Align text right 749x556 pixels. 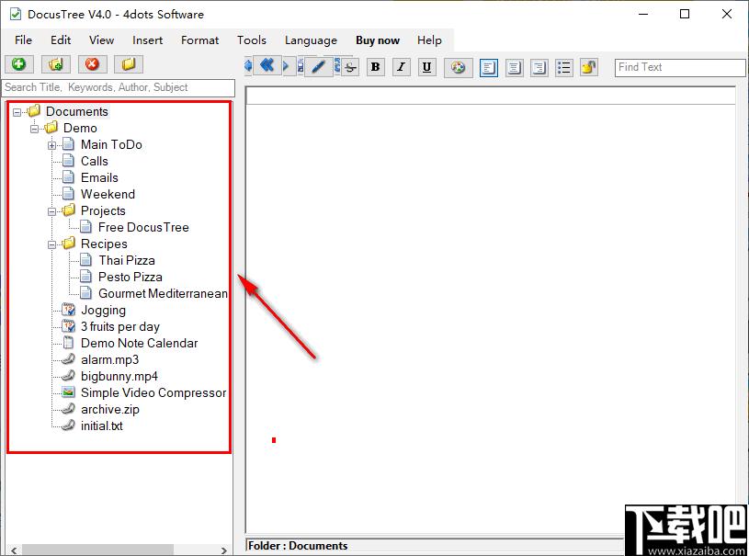(539, 67)
